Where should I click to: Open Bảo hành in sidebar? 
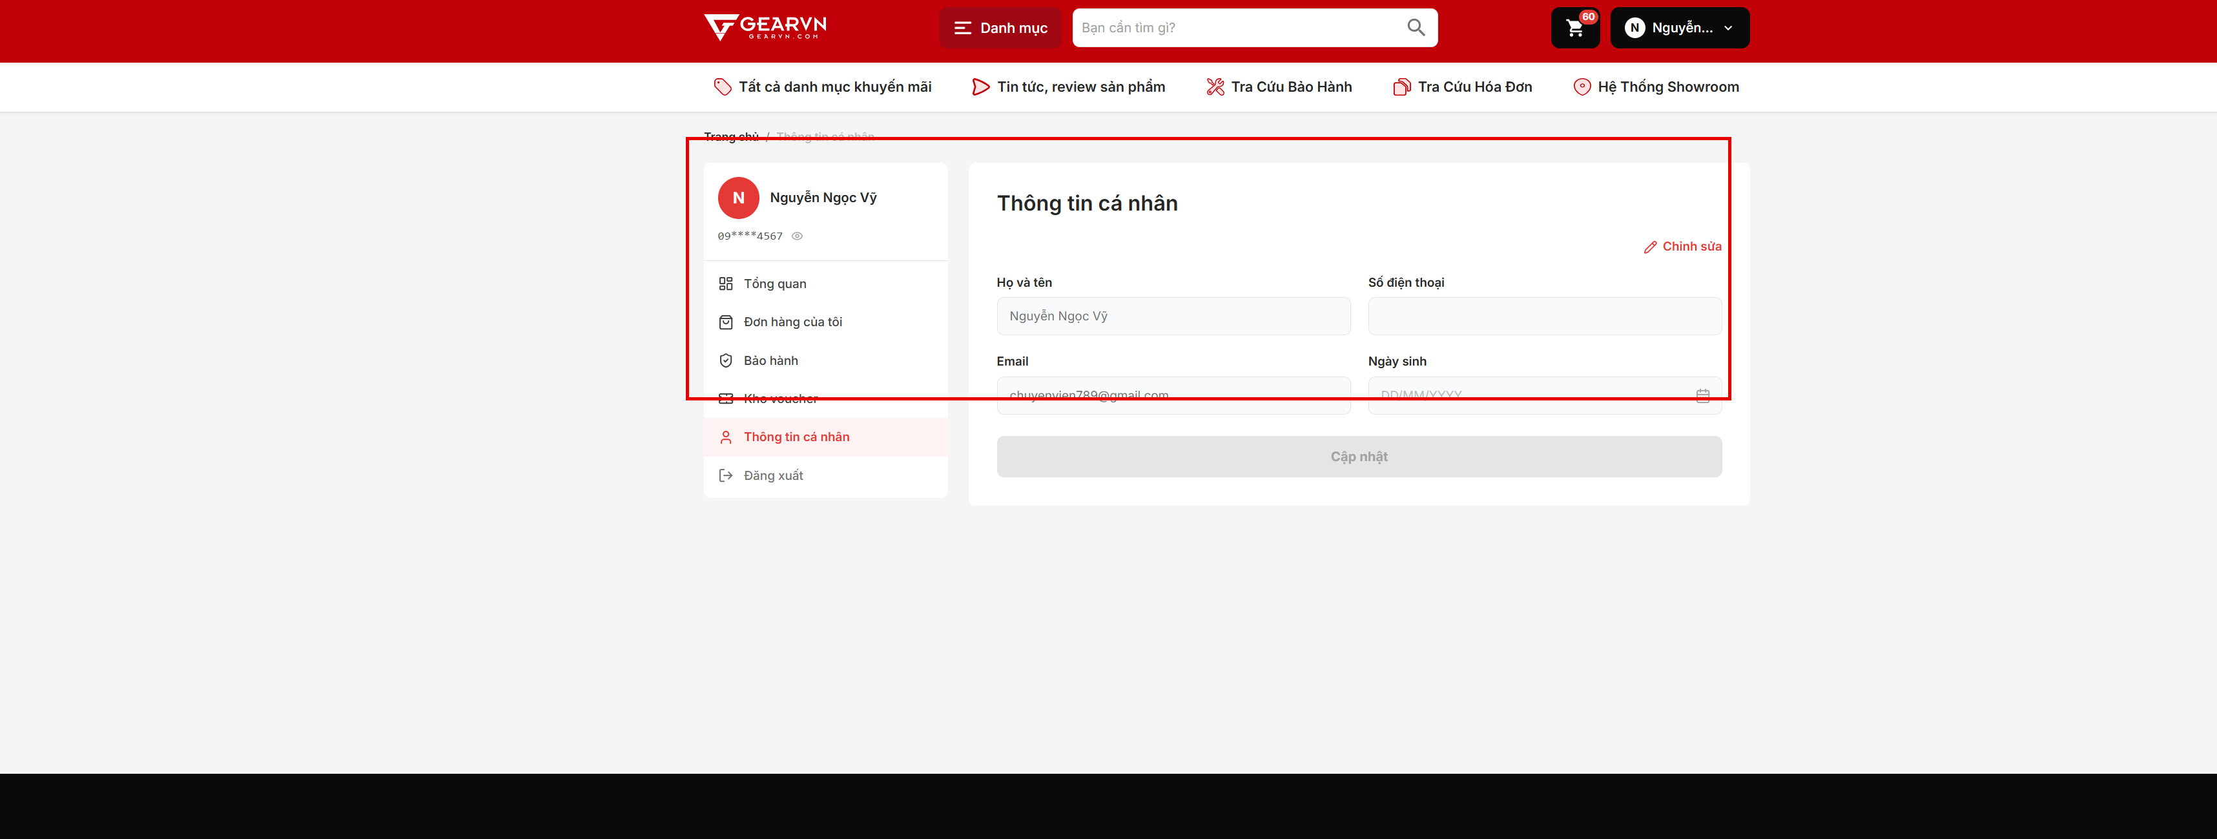[825, 360]
